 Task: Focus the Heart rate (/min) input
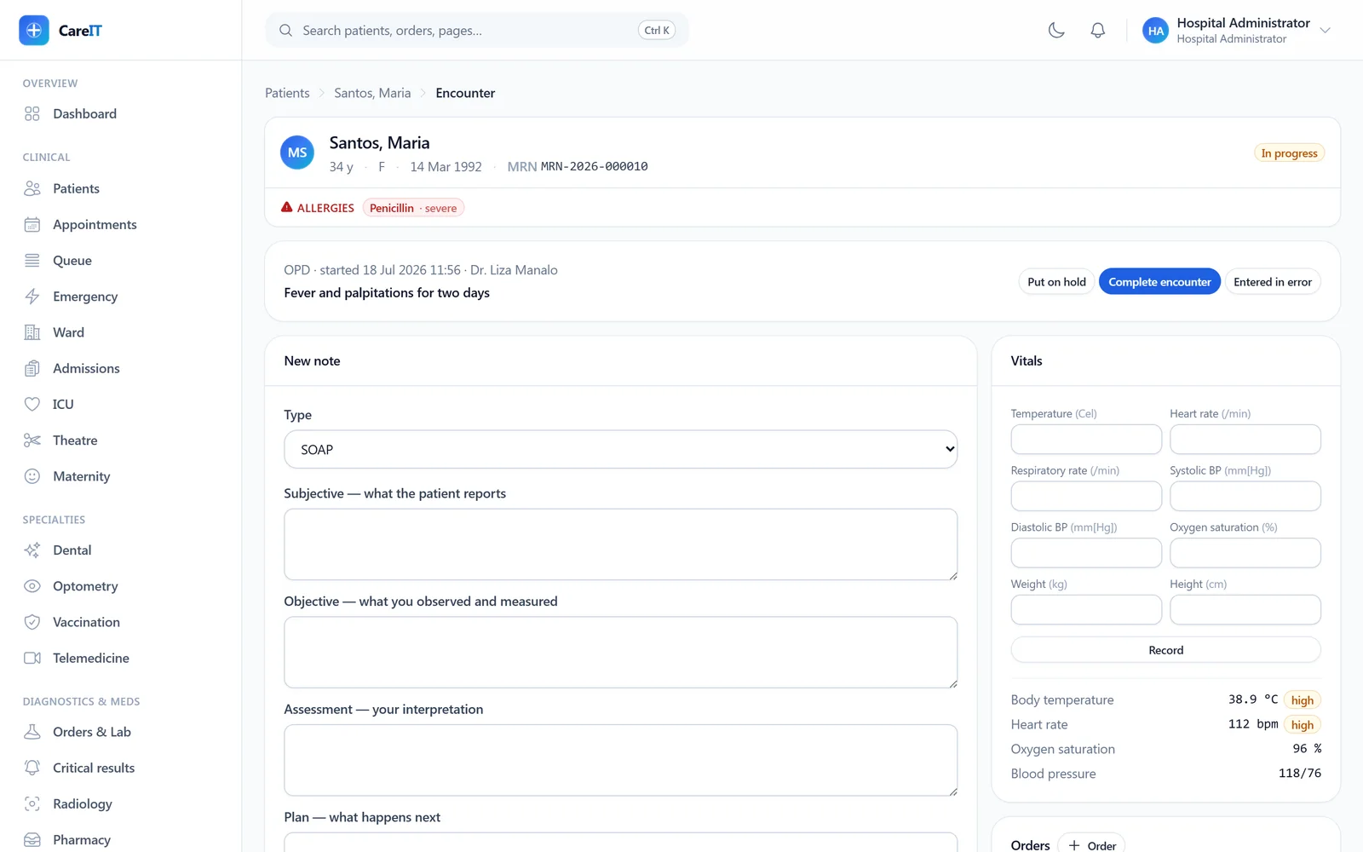[1245, 440]
